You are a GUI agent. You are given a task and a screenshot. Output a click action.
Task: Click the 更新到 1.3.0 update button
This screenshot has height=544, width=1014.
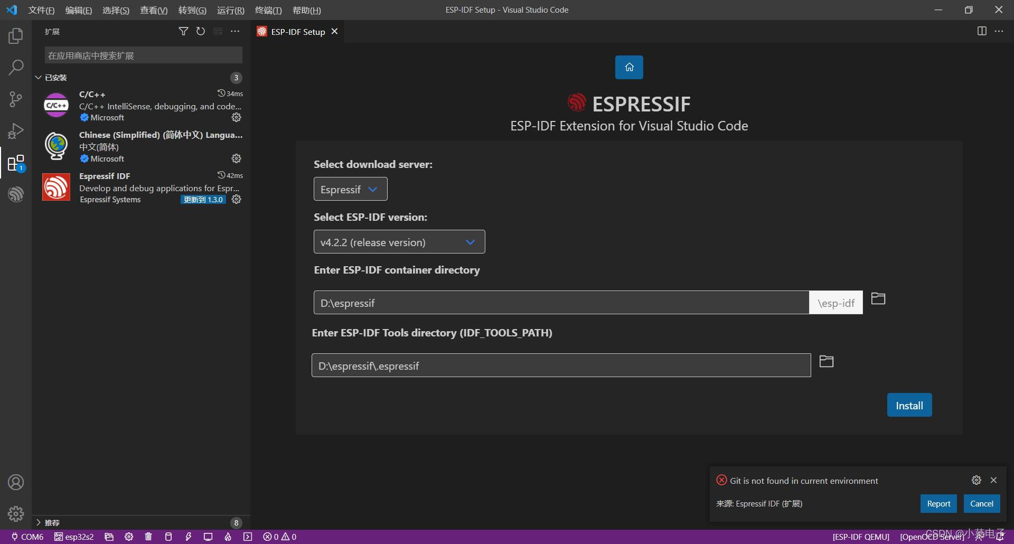click(203, 200)
